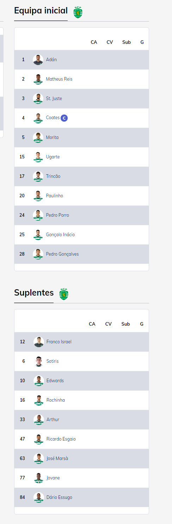The image size is (172, 524).
Task: Click Jovane's player avatar
Action: tap(39, 478)
